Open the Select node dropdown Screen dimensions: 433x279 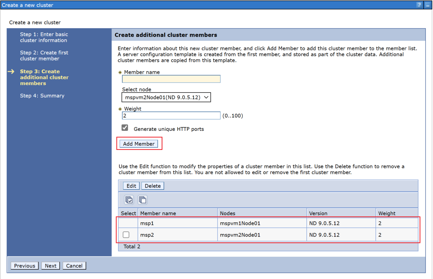click(x=166, y=97)
